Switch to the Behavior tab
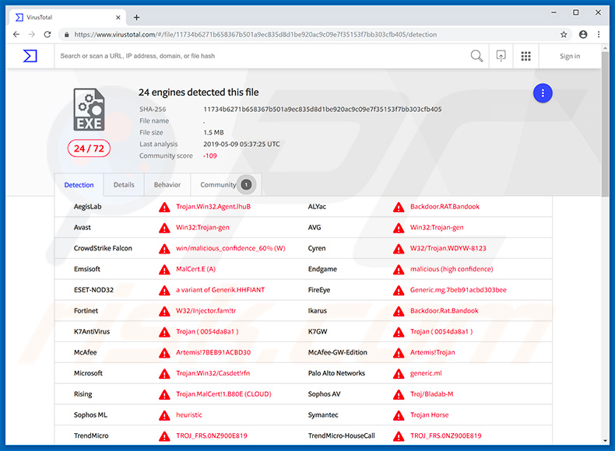The width and height of the screenshot is (615, 451). [167, 185]
